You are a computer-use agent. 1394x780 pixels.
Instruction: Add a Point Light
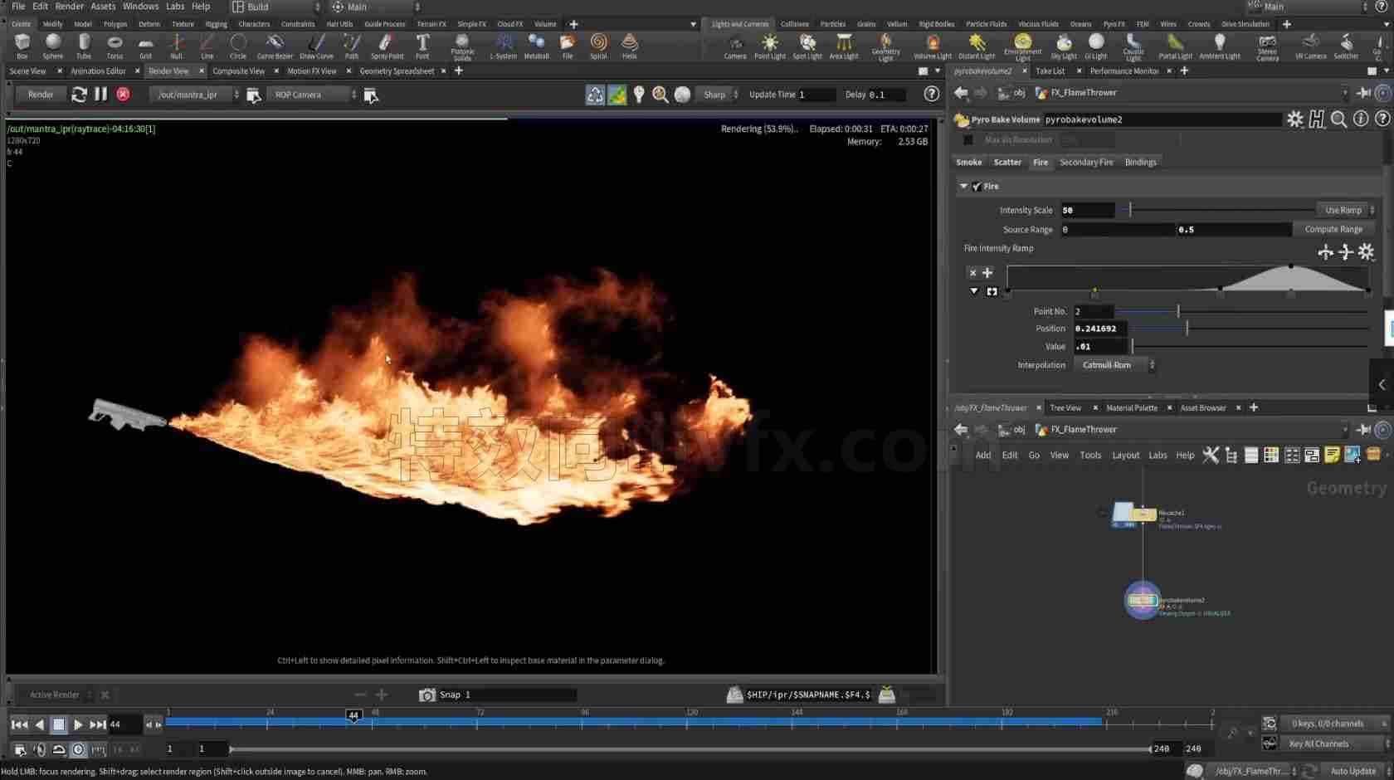point(770,46)
